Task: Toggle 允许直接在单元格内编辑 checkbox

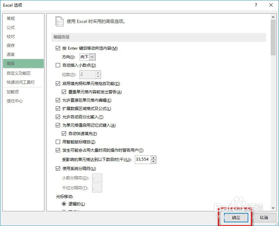Action: point(58,100)
